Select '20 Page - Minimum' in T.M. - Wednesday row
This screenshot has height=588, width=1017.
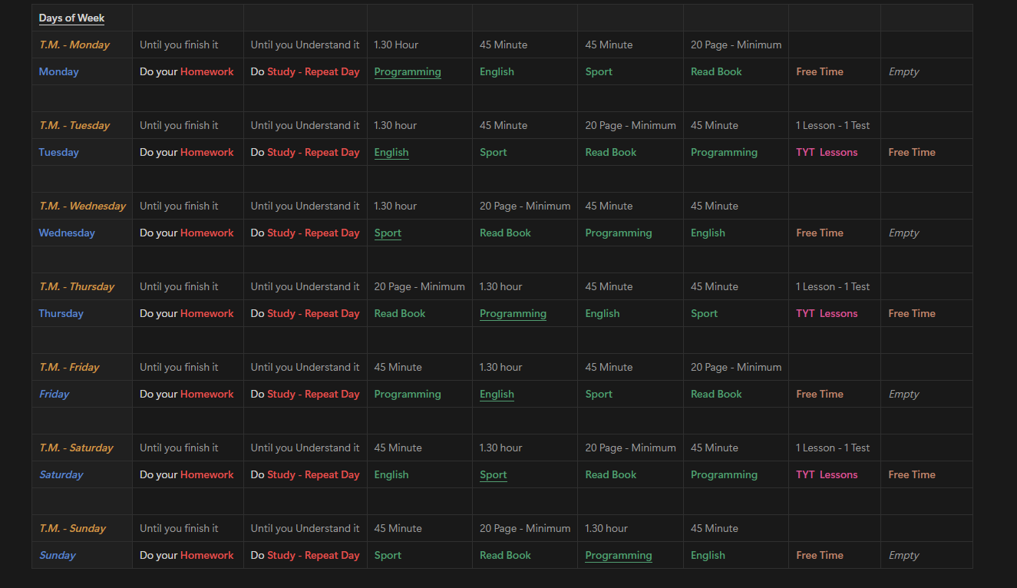(x=525, y=206)
